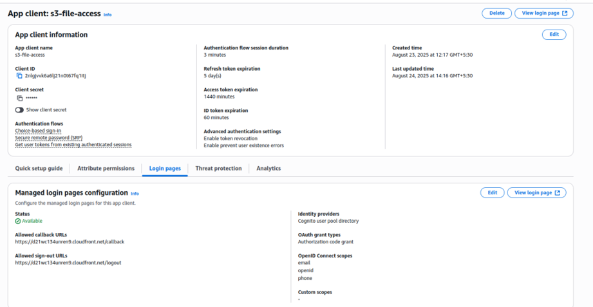The height and width of the screenshot is (307, 593).
Task: Switch to Attribute permissions tab
Action: pos(106,168)
